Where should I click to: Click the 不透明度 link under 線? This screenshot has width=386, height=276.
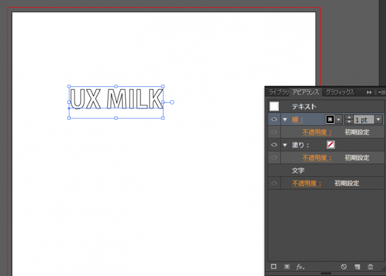pyautogui.click(x=317, y=132)
